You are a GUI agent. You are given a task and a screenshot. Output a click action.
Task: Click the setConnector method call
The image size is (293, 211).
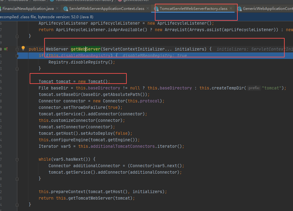click(x=71, y=127)
